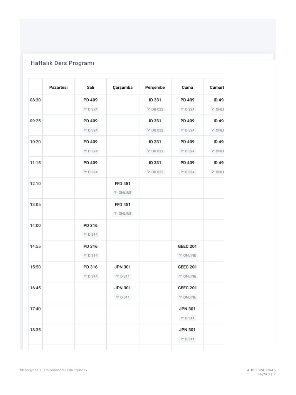Click location icon of Cuma 18:35 D 311 badge
Viewport: 296px width, 395px height.
click(182, 339)
